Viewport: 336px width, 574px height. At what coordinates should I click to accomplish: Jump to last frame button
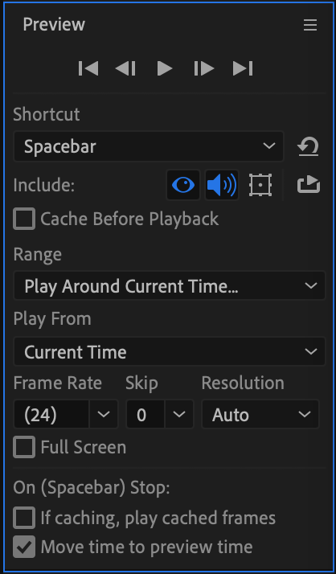(243, 68)
